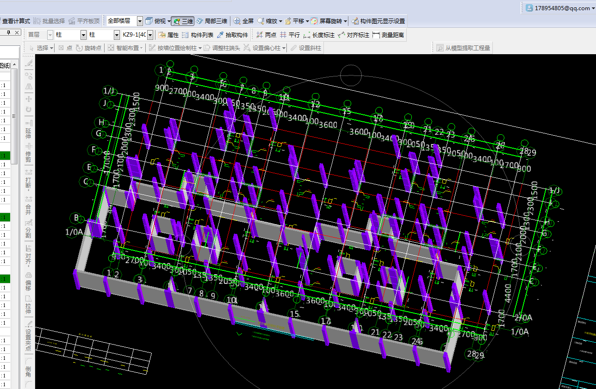This screenshot has height=389, width=596.
Task: Click 对齐标注 aligned dimension tool
Action: 354,35
